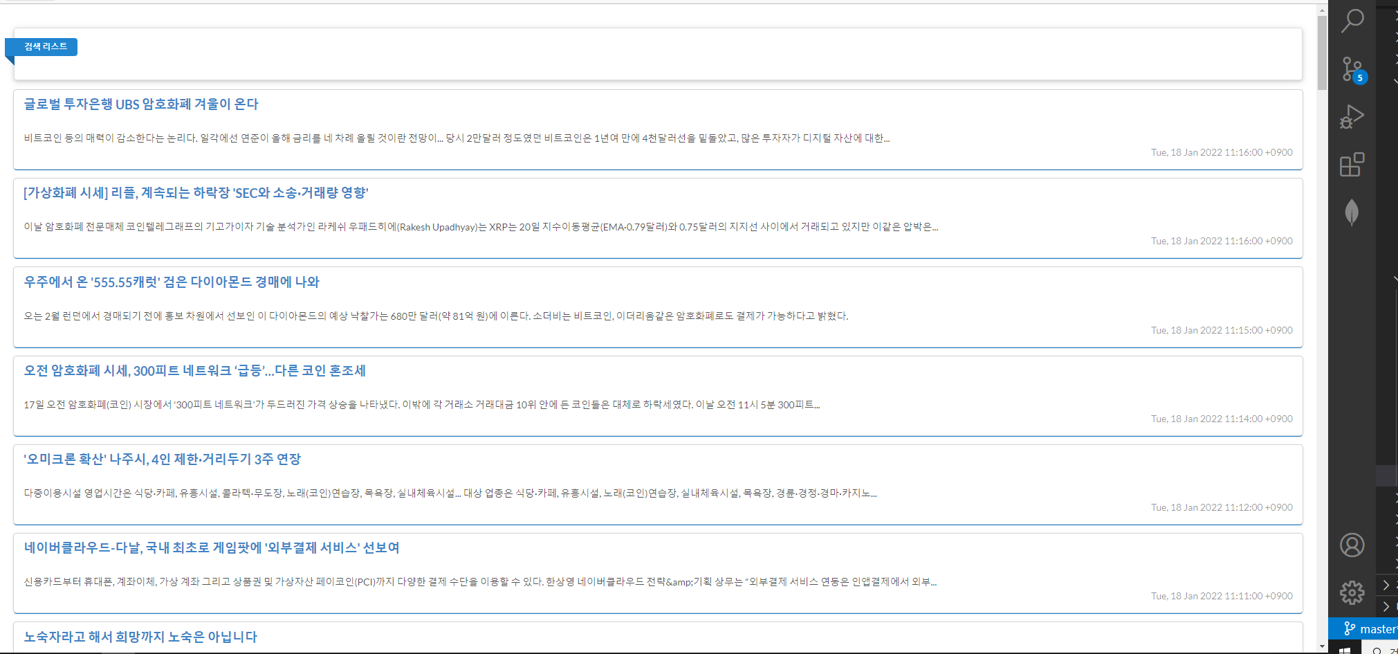Click timestamp Tue, 18 Jan 2022 11:16:00 of UBS article

click(x=1222, y=152)
